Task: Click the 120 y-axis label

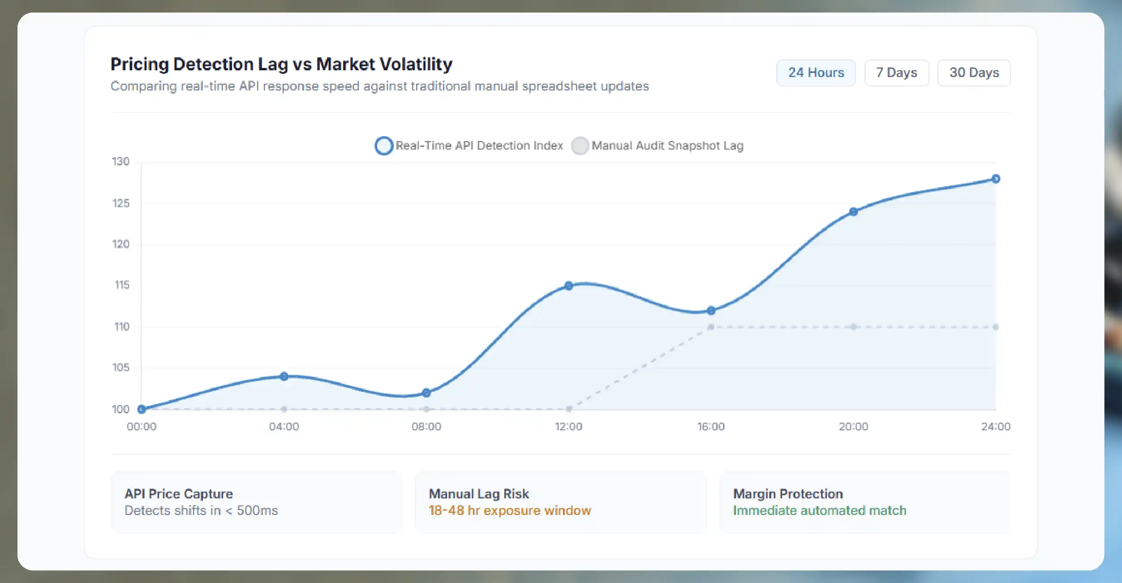Action: click(x=120, y=244)
